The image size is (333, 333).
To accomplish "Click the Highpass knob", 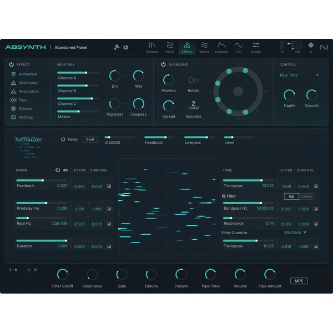I will (115, 104).
